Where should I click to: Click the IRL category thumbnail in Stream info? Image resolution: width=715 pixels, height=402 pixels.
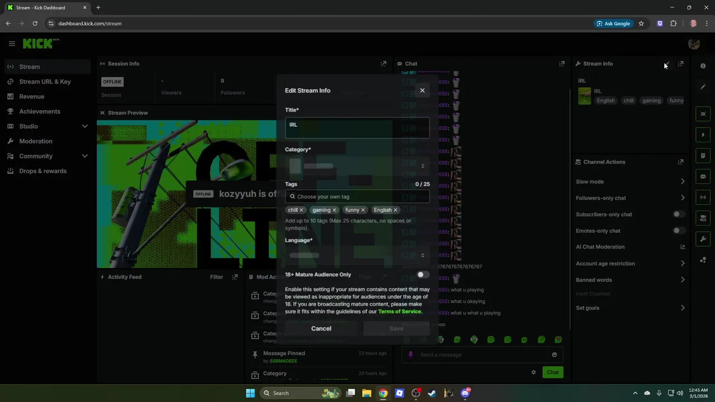tap(584, 96)
